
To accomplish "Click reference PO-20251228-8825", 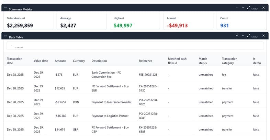I will pyautogui.click(x=148, y=102).
